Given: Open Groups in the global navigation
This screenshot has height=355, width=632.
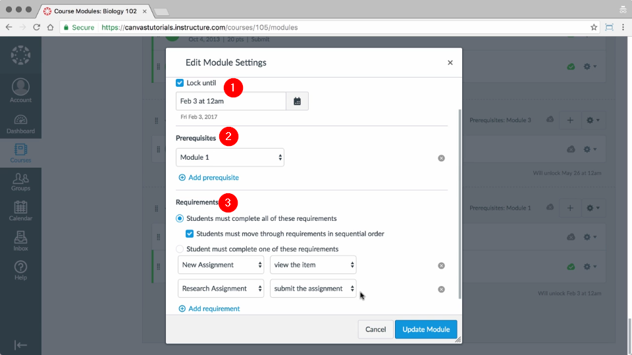Looking at the screenshot, I should tap(20, 181).
